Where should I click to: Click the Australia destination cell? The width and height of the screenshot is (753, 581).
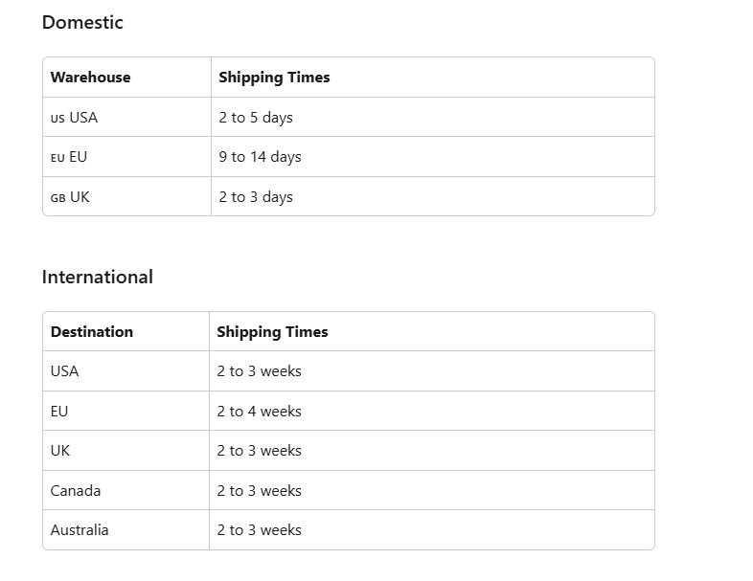pyautogui.click(x=80, y=530)
